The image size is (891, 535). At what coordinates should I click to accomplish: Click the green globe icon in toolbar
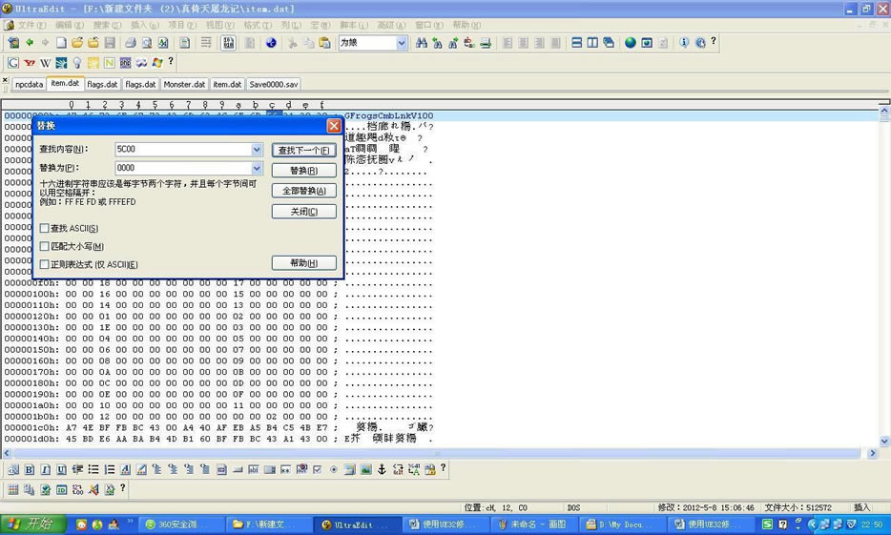click(x=631, y=43)
